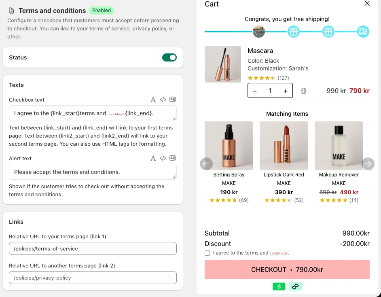The height and width of the screenshot is (297, 381).
Task: Click the Setting Spray product name
Action: coord(229,175)
